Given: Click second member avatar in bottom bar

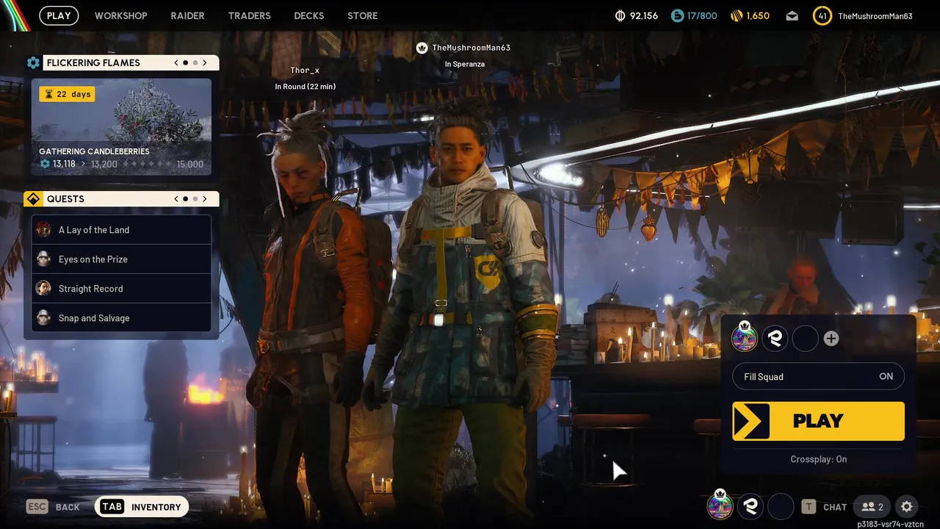Looking at the screenshot, I should 750,506.
